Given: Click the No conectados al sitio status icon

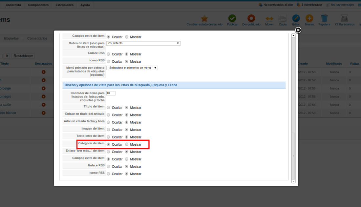Looking at the screenshot, I should click(260, 5).
